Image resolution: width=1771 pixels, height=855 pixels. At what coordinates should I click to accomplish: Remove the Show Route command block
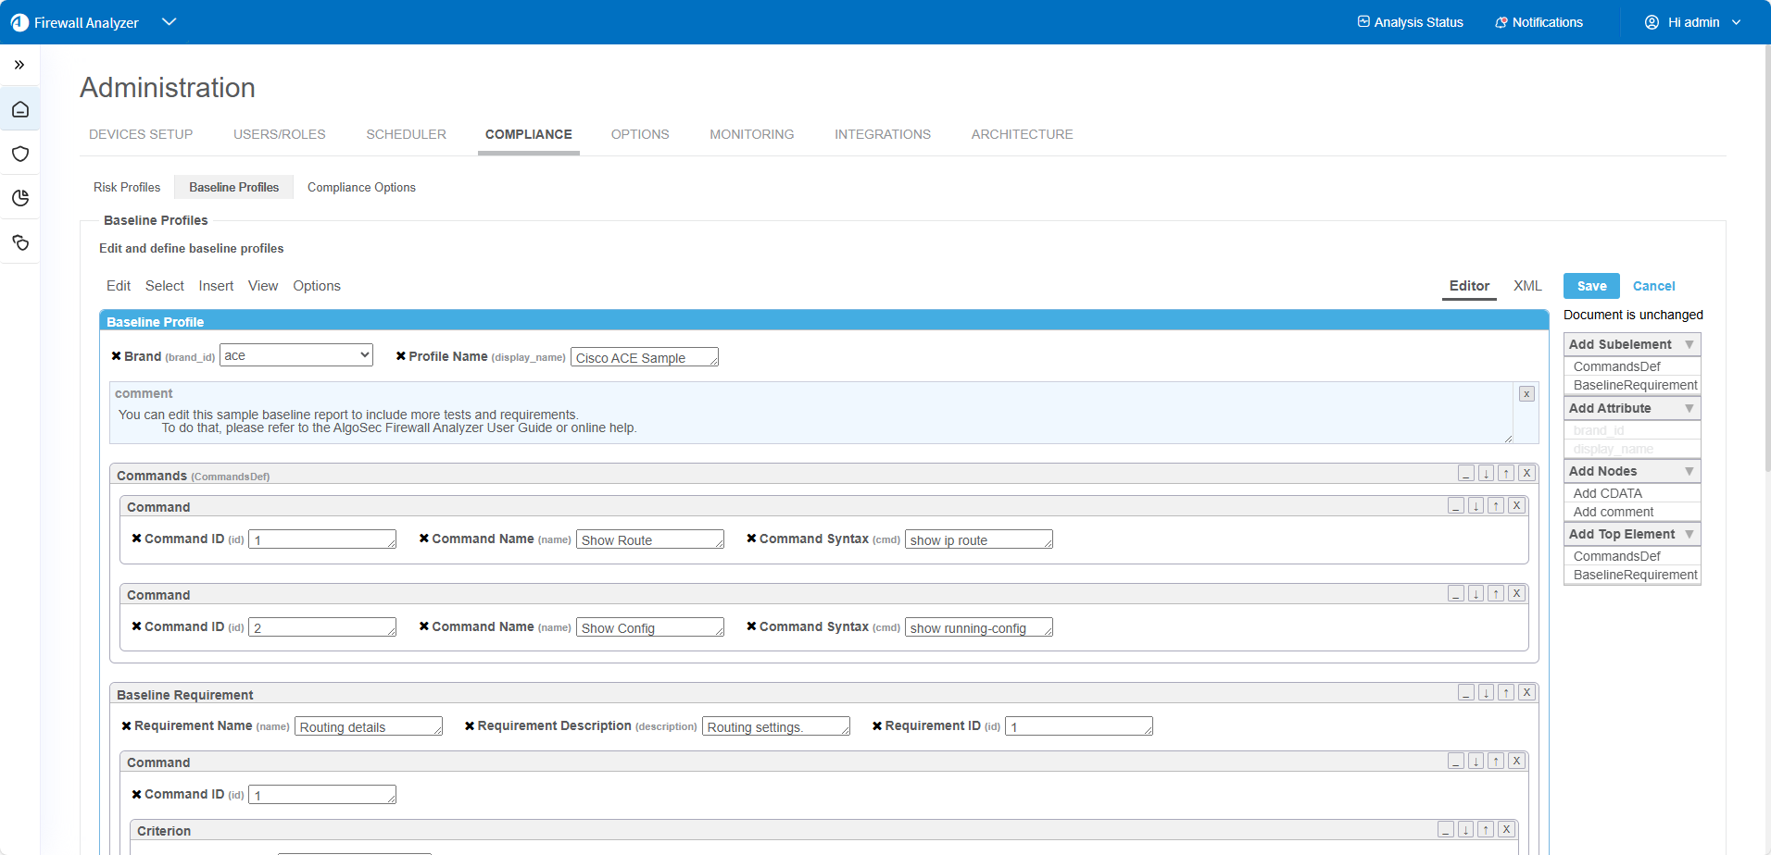click(1516, 506)
